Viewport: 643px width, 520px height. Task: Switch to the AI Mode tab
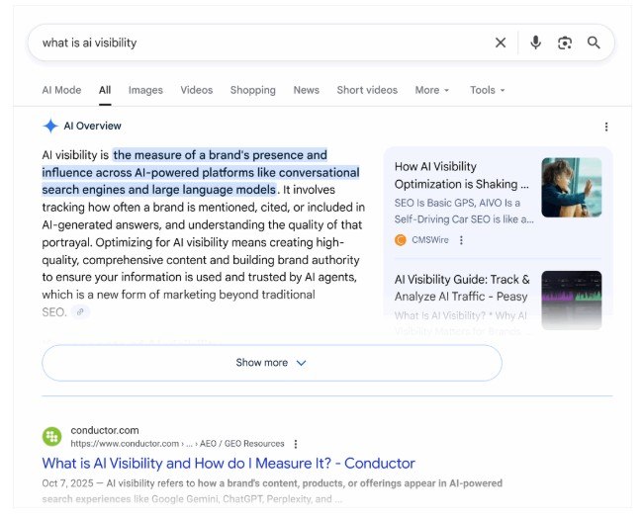click(61, 90)
